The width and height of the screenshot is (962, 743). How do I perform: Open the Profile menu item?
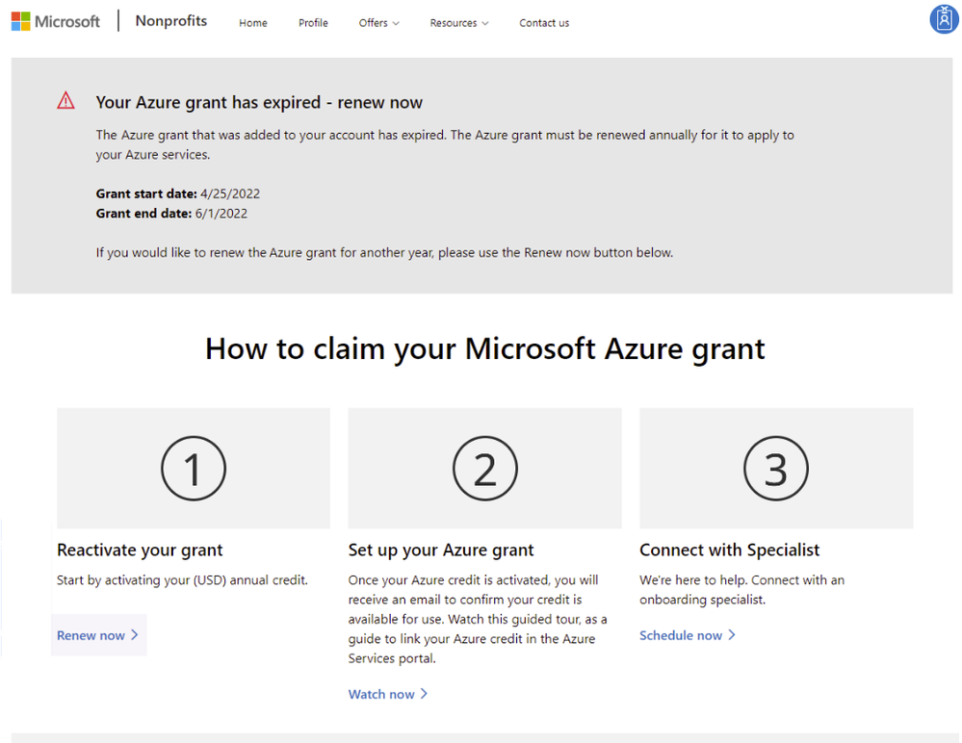tap(313, 23)
